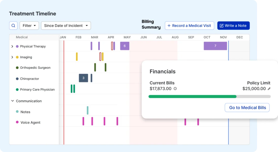278x152 pixels.
Task: Open the Filter dropdown
Action: [29, 26]
